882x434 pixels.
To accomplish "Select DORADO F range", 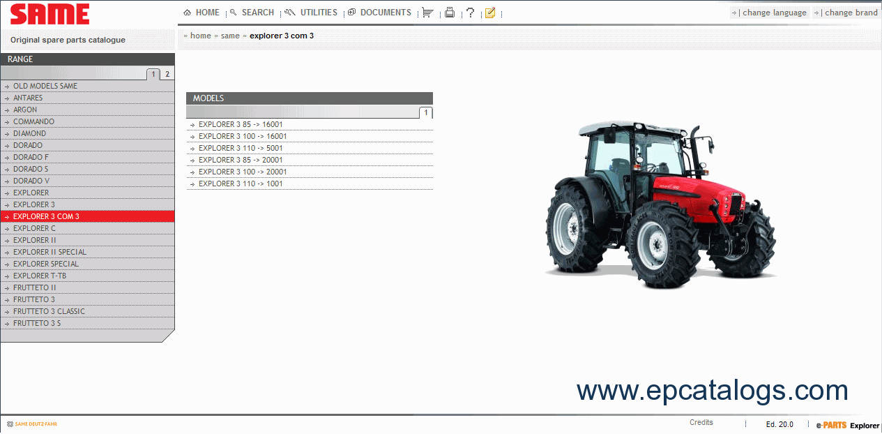I will (87, 157).
